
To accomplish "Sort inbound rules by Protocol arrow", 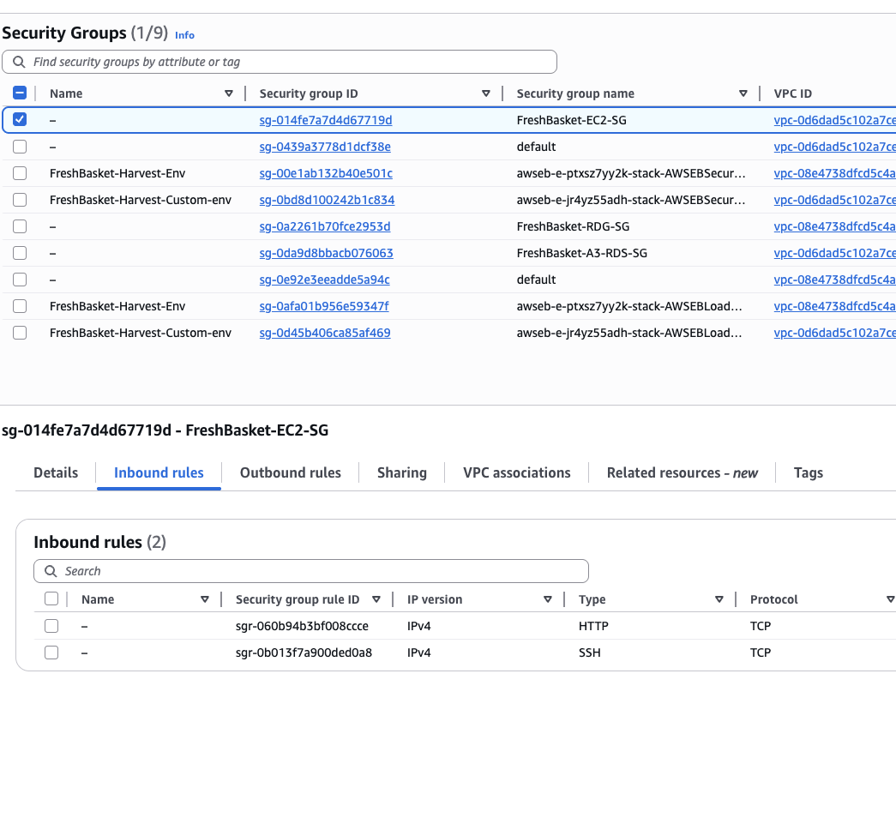I will tap(890, 599).
